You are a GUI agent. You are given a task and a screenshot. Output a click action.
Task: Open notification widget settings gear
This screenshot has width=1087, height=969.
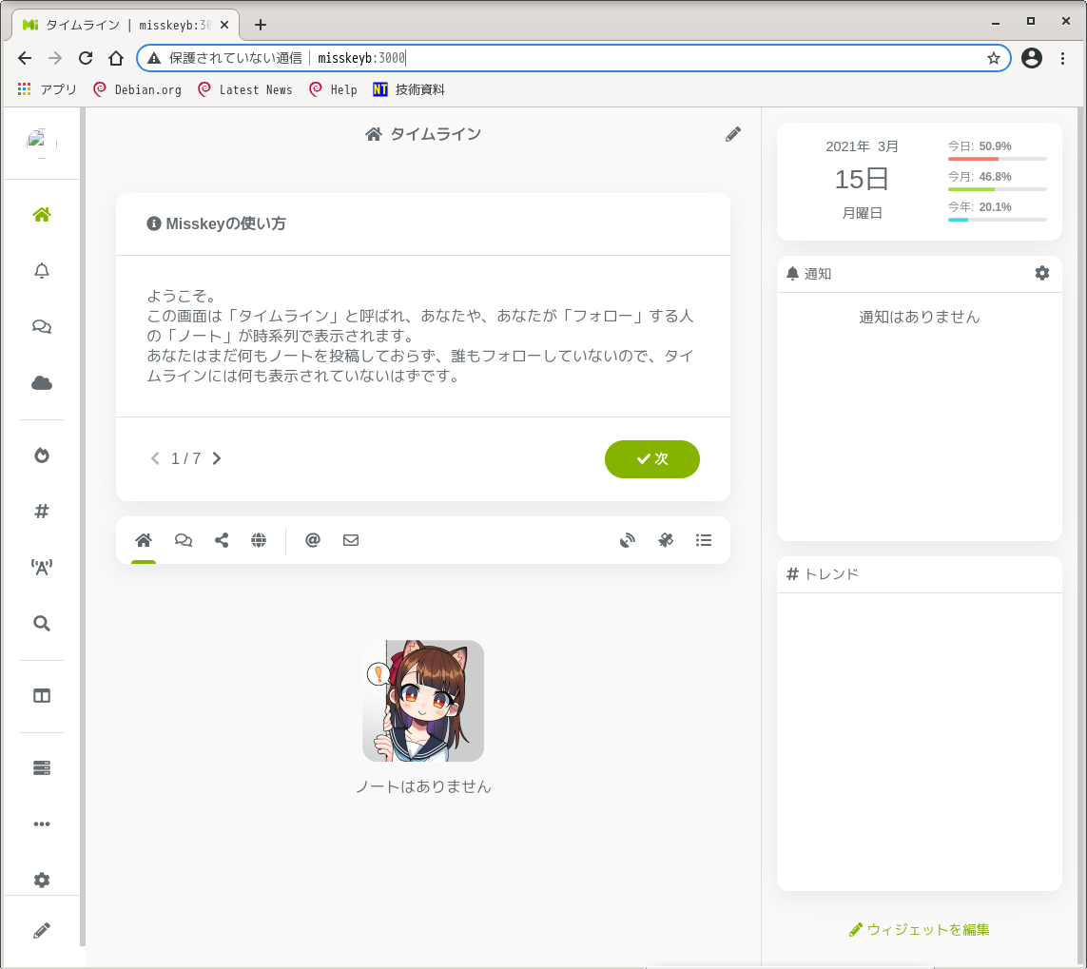(1042, 273)
